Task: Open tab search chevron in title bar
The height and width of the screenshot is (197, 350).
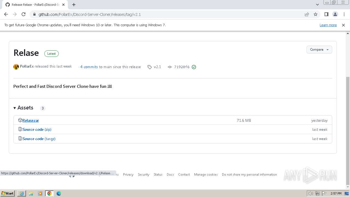Action: pyautogui.click(x=317, y=4)
